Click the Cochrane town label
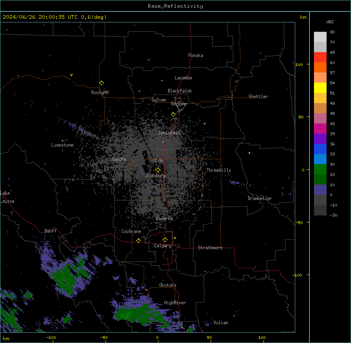Screen dimensions: 351x343 [131, 231]
